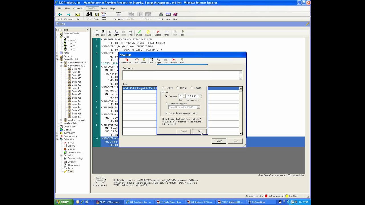Increase the Days duration spinner
Image resolution: width=365 pixels, height=205 pixels.
(184, 95)
